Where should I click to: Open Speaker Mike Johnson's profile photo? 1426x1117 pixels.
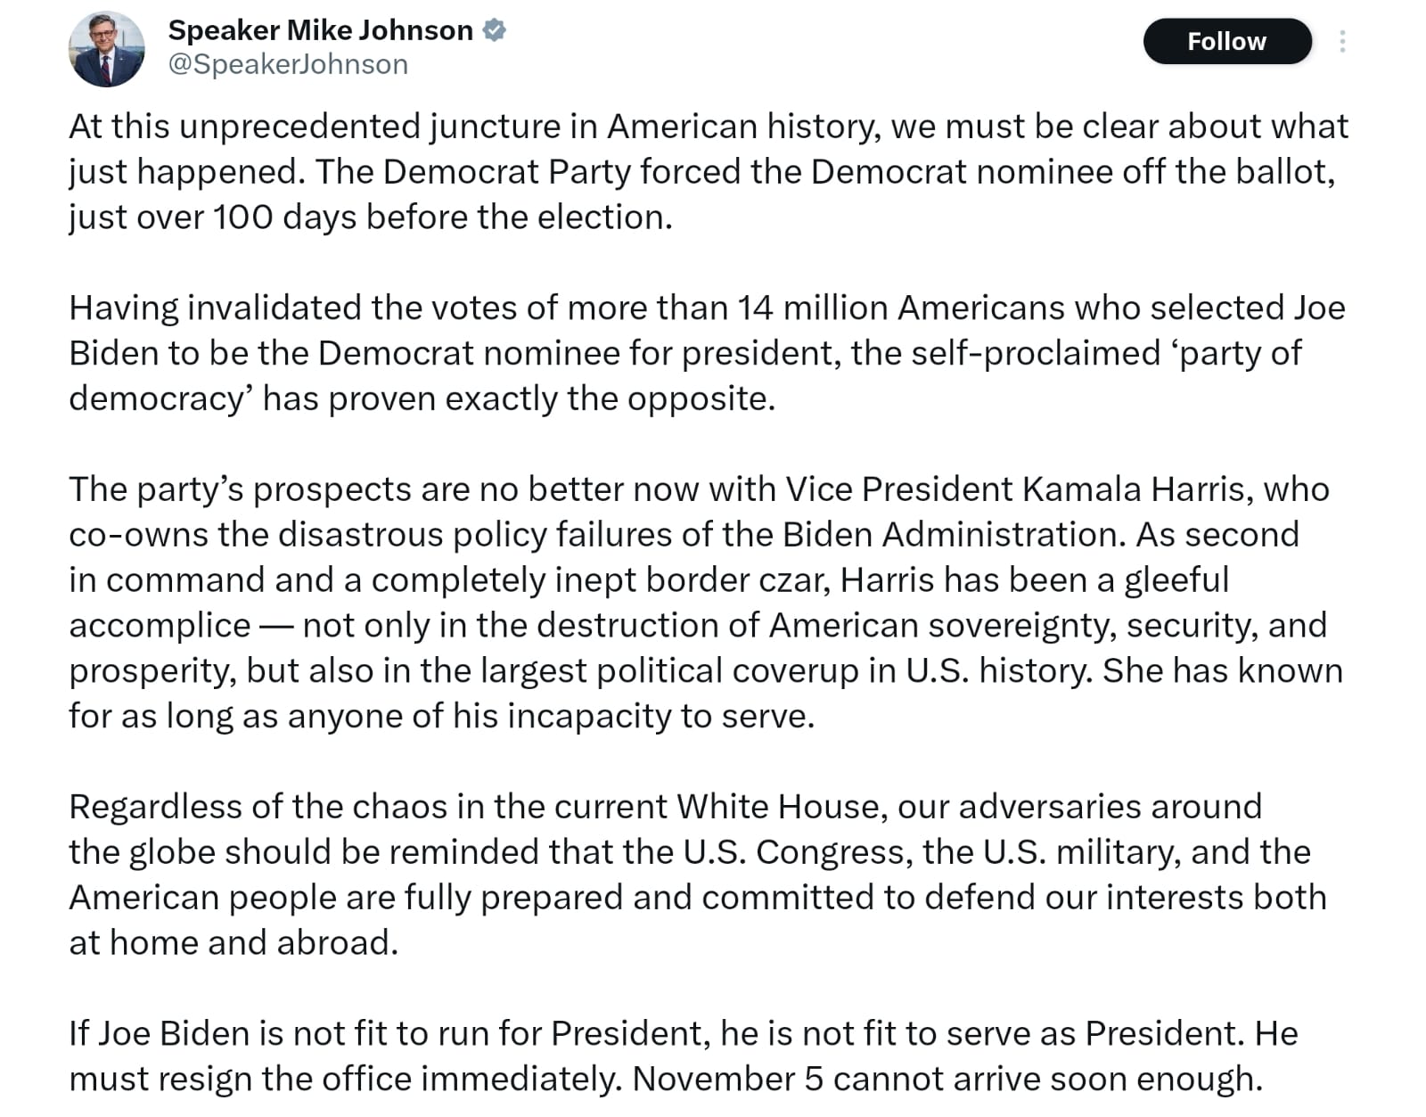[x=106, y=49]
